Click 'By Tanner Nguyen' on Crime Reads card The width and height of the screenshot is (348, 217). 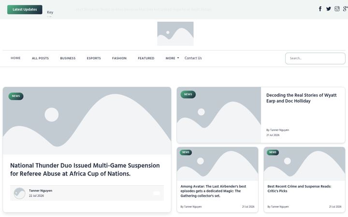click(x=278, y=206)
